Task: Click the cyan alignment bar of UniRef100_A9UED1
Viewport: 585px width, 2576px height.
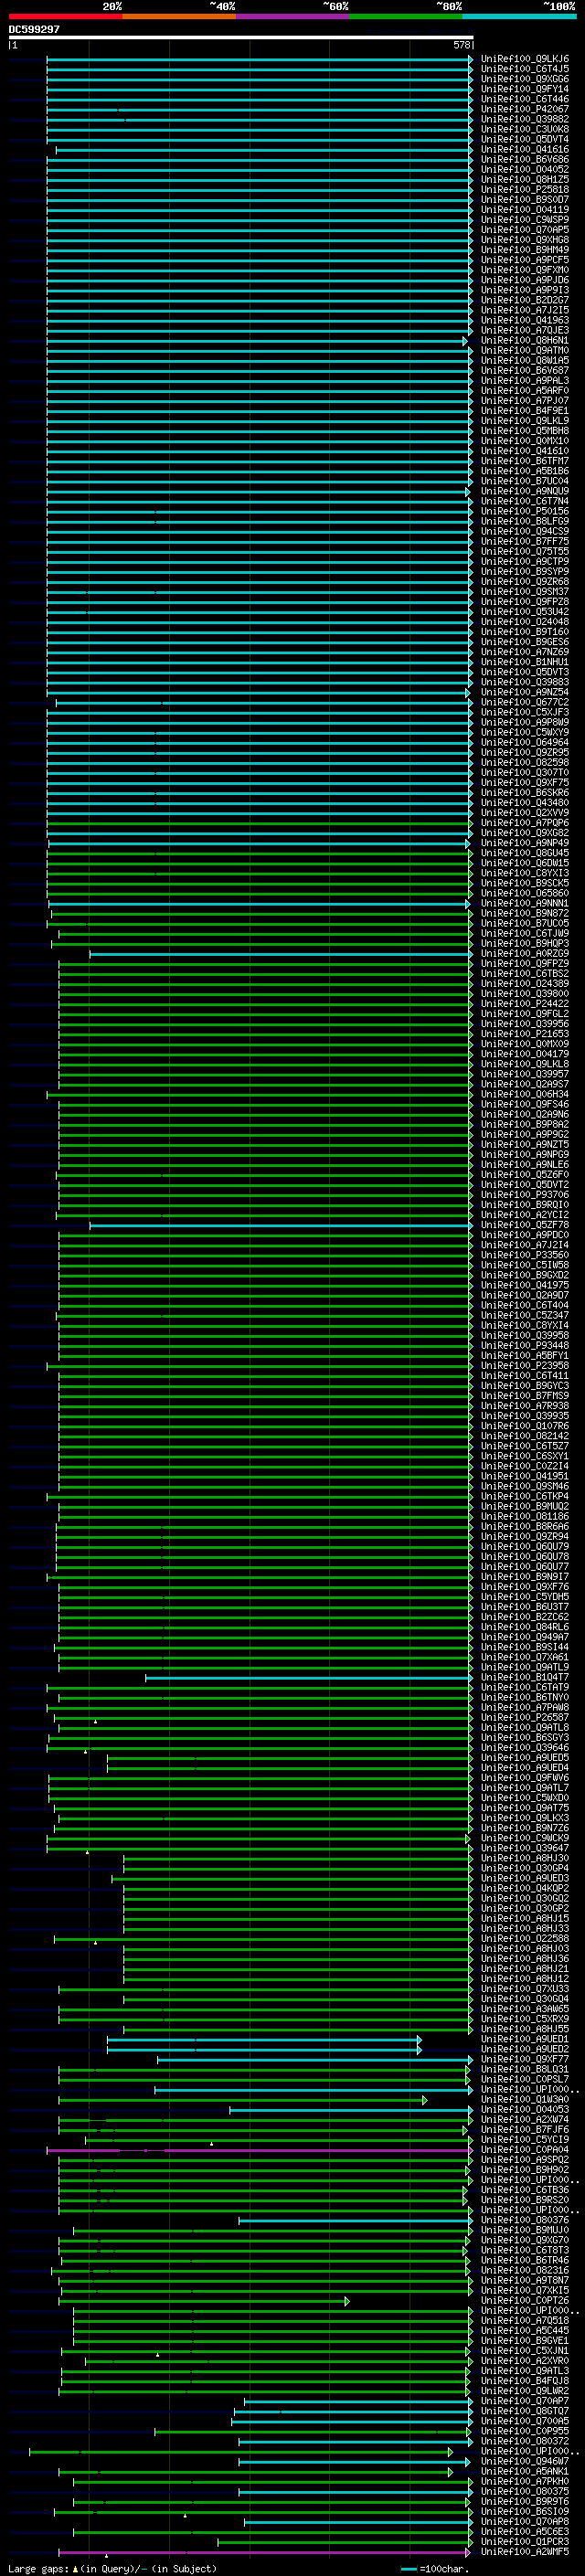Action: (264, 2040)
